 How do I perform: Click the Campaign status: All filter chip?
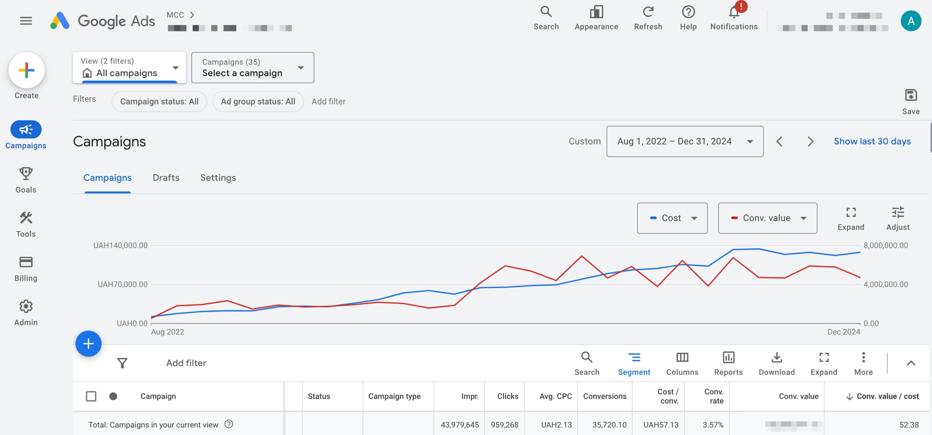coord(159,101)
